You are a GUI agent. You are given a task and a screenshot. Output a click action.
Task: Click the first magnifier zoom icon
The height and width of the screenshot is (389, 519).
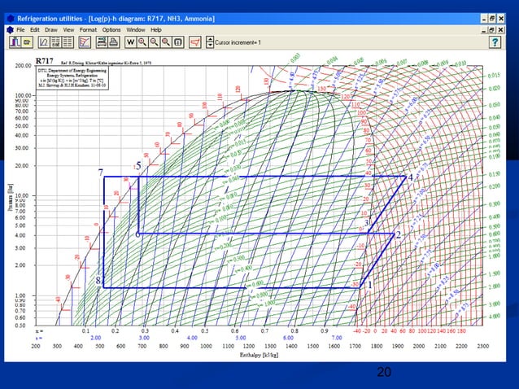coord(142,42)
